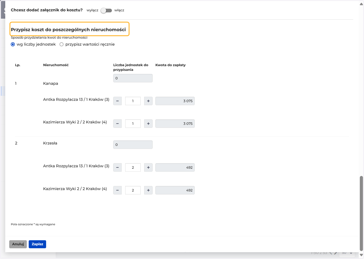Select the 'Krzesła' row label
364x259 pixels.
point(50,143)
